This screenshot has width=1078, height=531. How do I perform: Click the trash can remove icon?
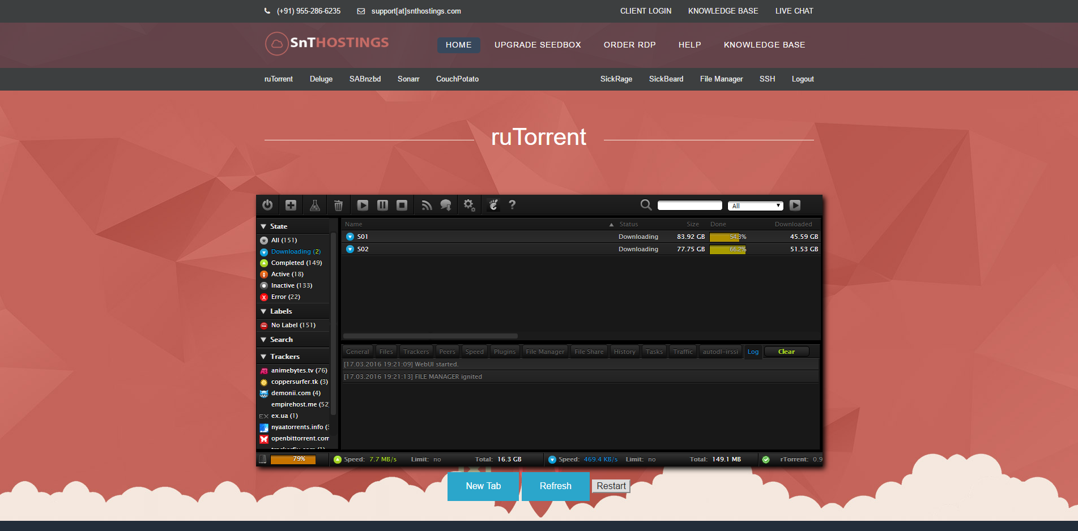(x=338, y=205)
